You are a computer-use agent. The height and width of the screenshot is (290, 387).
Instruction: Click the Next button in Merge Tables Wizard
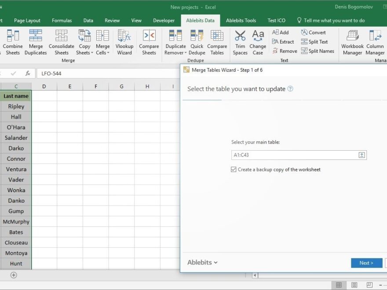[366, 263]
